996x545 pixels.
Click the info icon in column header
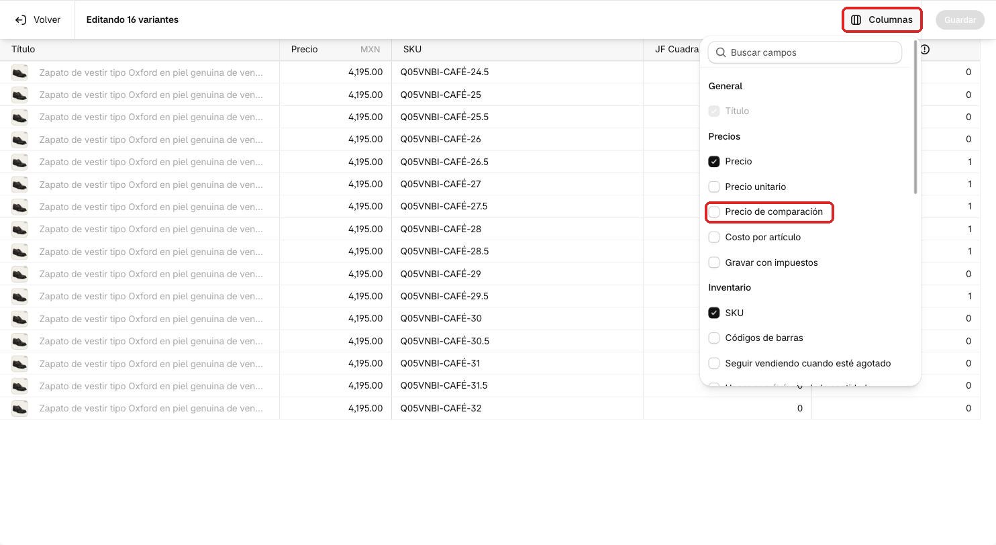925,50
